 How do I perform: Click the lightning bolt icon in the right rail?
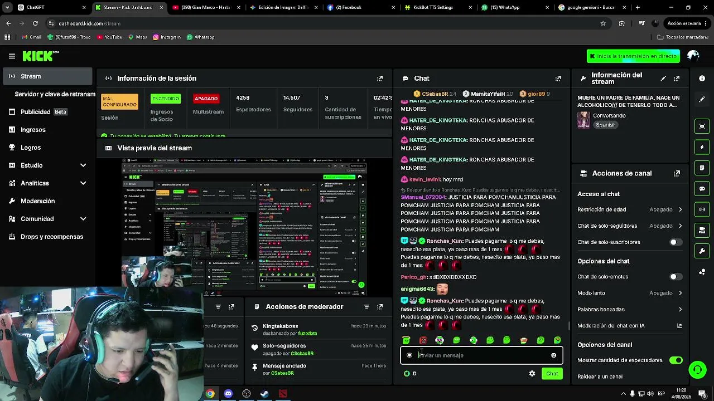point(702,147)
